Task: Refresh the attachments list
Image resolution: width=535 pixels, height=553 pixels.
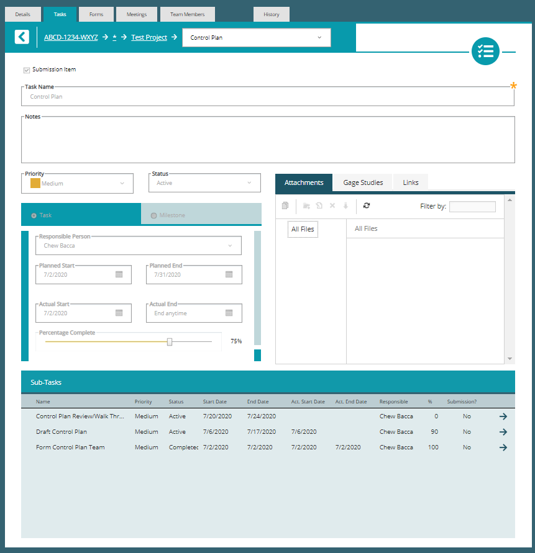Action: tap(367, 205)
